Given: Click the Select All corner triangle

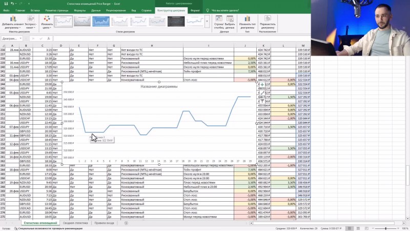Looking at the screenshot, I should 3,46.
